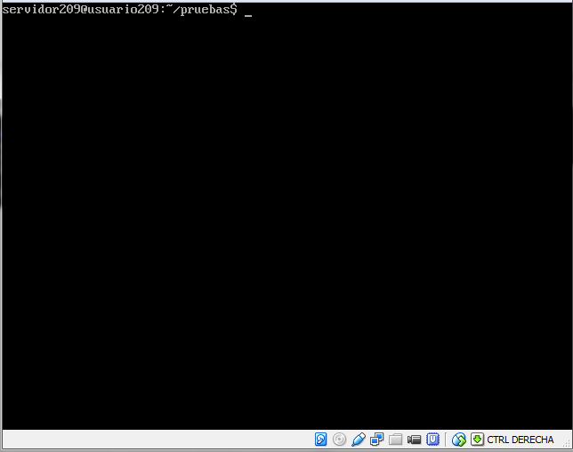Screen dimensions: 573x452
Task: Click the CTRL DERECHA host key label
Action: [521, 440]
